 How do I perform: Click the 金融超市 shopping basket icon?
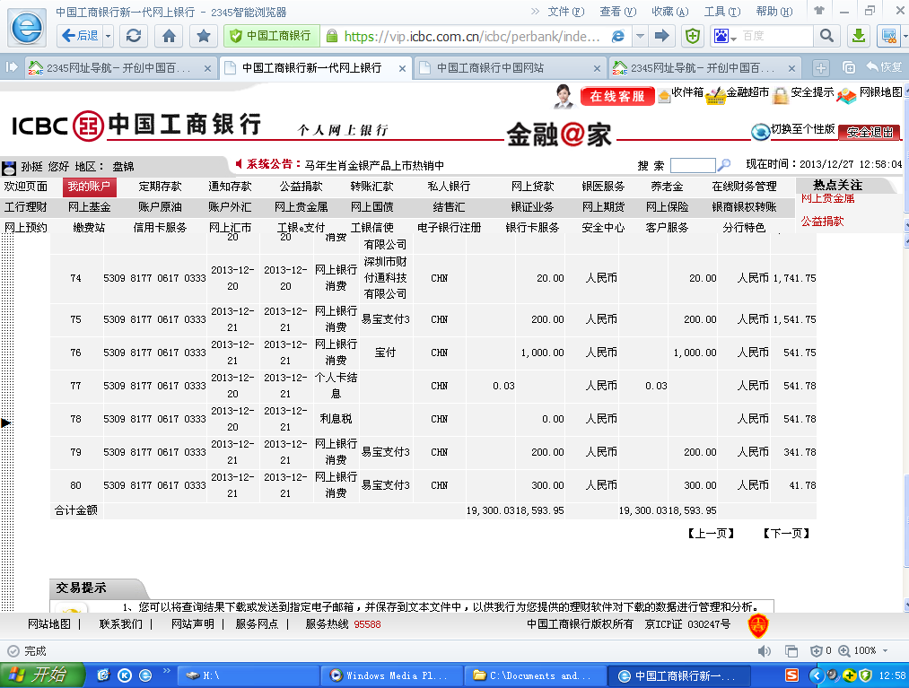pyautogui.click(x=715, y=95)
